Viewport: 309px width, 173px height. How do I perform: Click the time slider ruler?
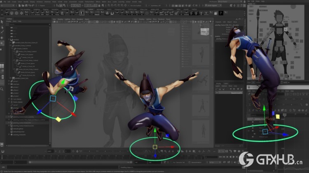103,157
